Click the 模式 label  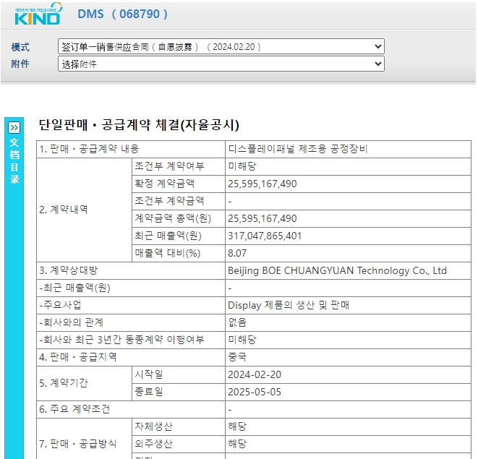(x=20, y=47)
